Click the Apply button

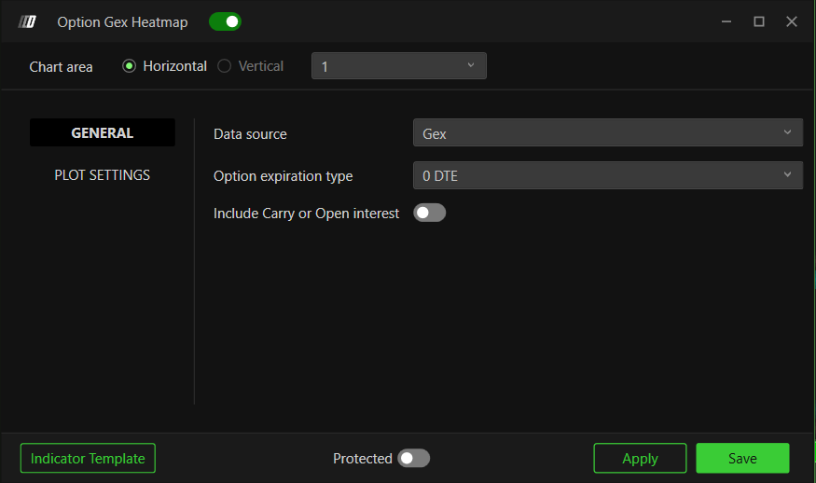[x=640, y=458]
